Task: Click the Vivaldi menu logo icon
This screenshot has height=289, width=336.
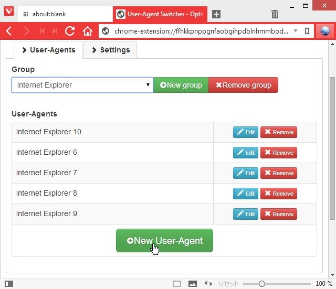Action: tap(9, 11)
